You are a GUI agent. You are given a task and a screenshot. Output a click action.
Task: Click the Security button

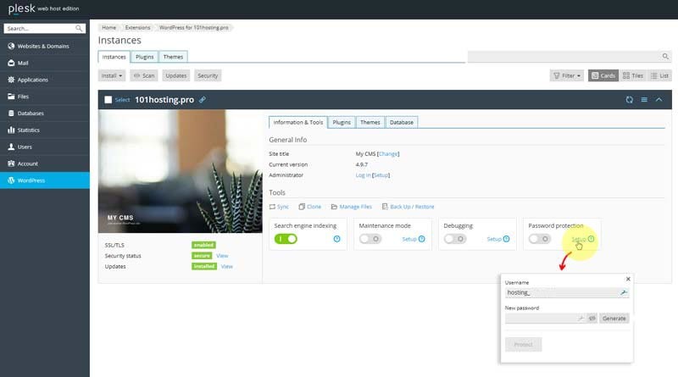coord(208,75)
